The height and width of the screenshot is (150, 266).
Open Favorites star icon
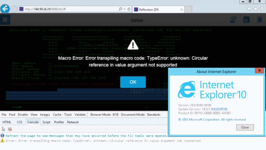256,9
